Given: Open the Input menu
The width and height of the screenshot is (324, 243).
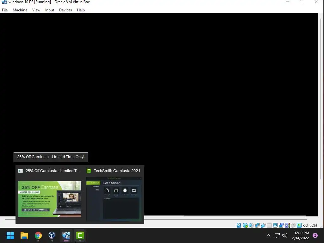Looking at the screenshot, I should coord(50,10).
